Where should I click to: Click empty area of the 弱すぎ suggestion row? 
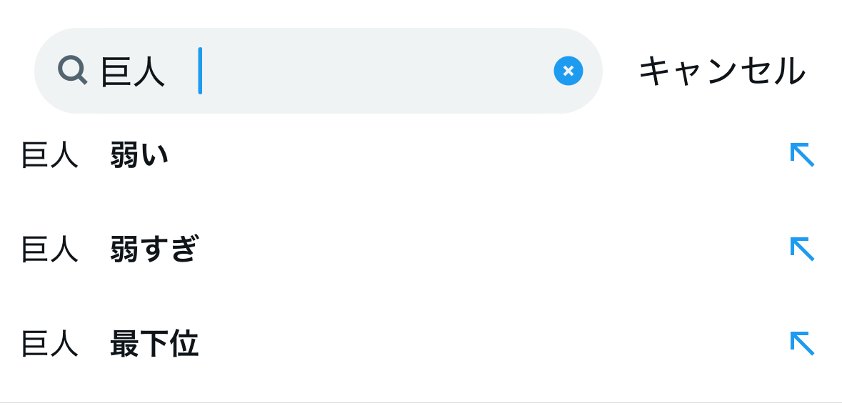tap(483, 249)
